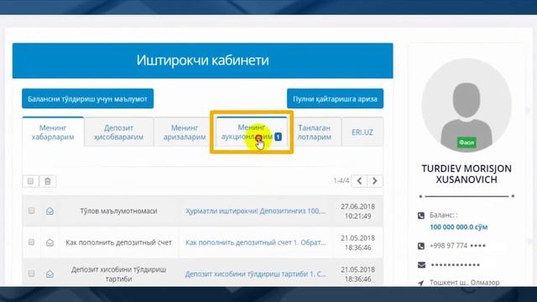Open the Танлаган лотларим tab
Screen dimensions: 537x302
point(314,133)
